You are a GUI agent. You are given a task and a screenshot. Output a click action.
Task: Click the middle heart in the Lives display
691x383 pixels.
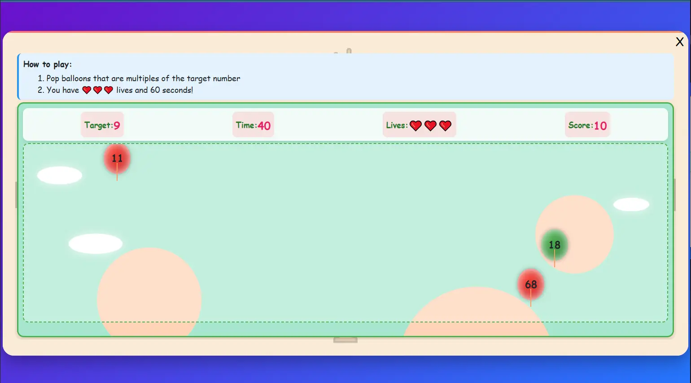click(x=430, y=126)
